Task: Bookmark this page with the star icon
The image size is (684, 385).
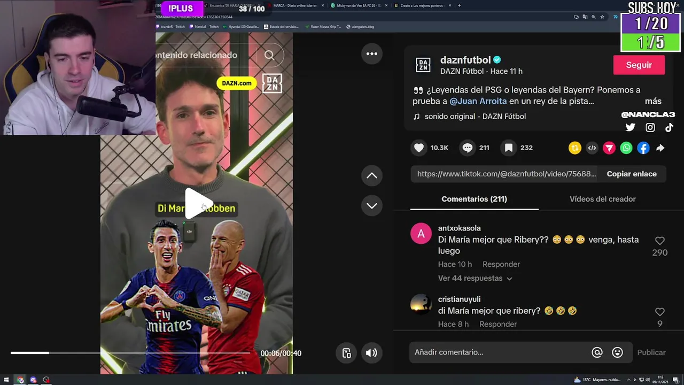Action: [x=602, y=17]
